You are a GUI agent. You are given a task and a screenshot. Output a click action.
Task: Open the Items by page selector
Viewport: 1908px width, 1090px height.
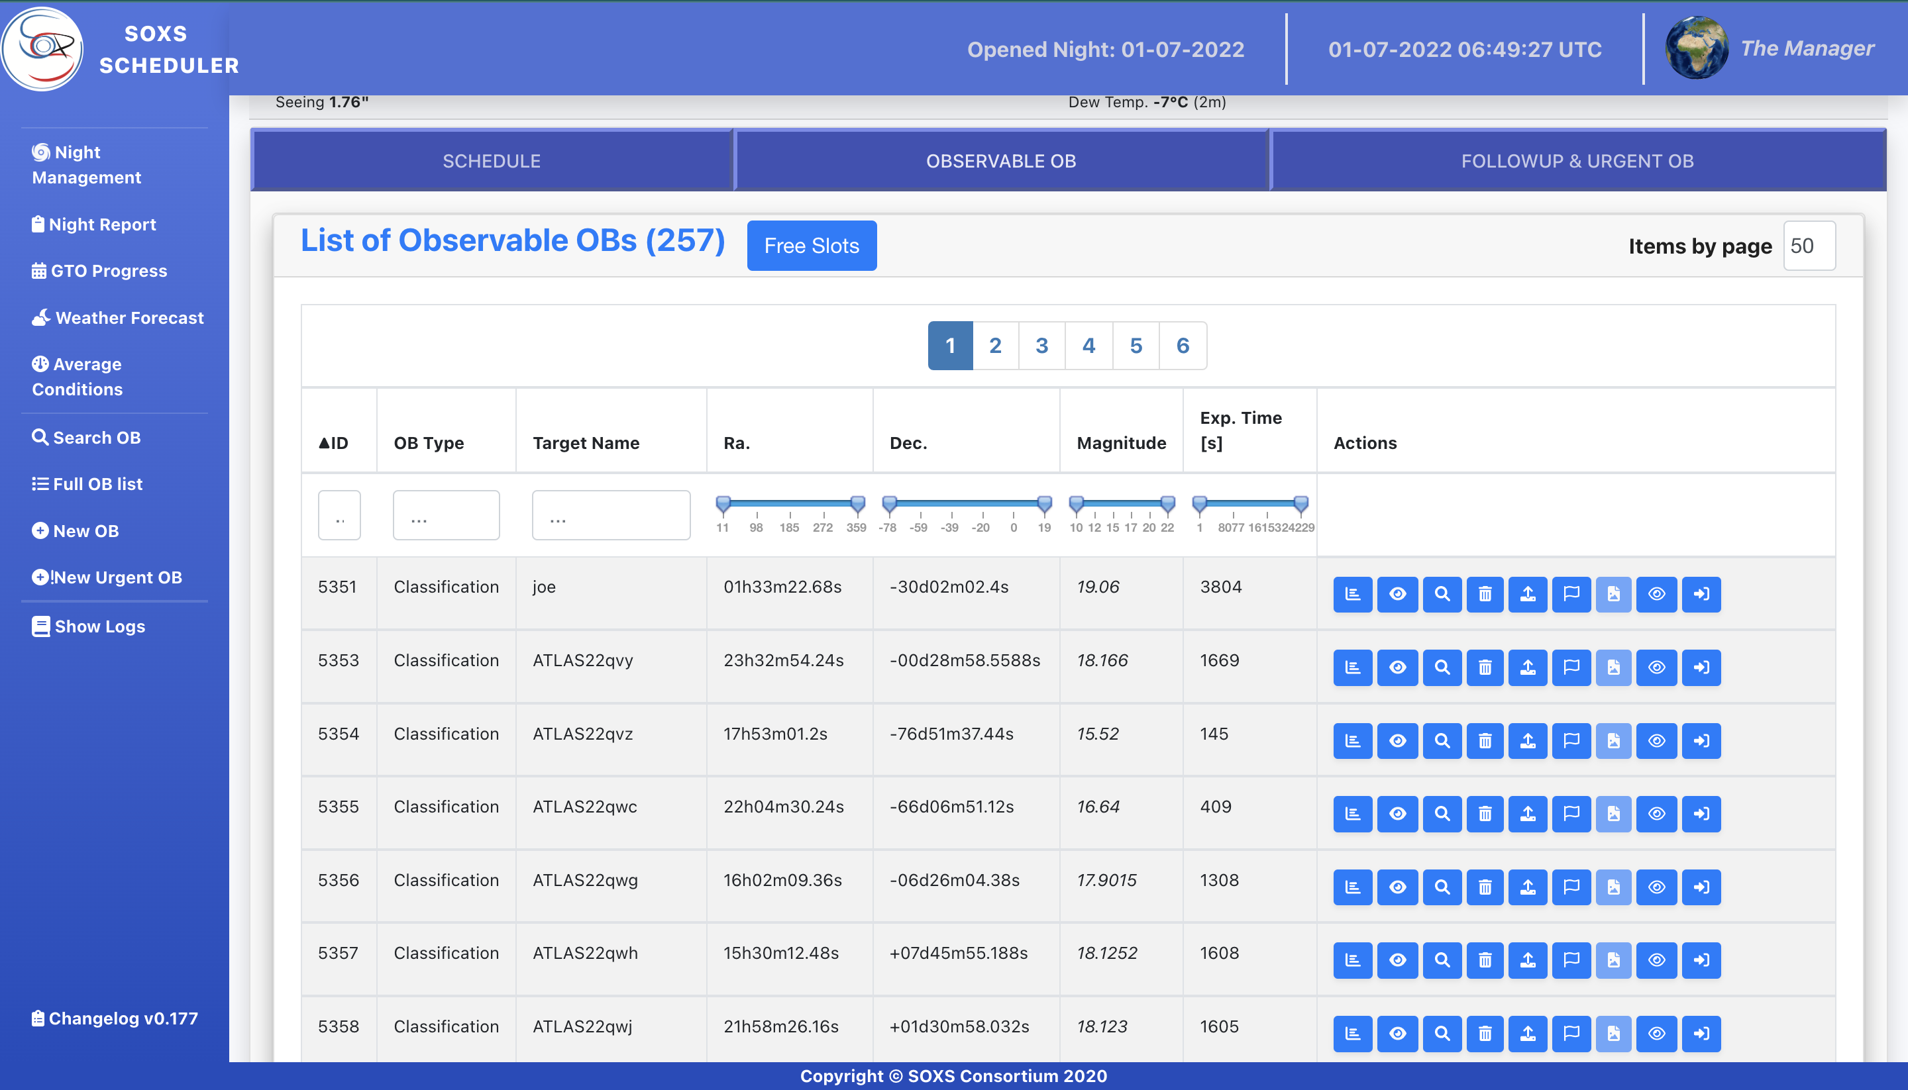coord(1809,246)
